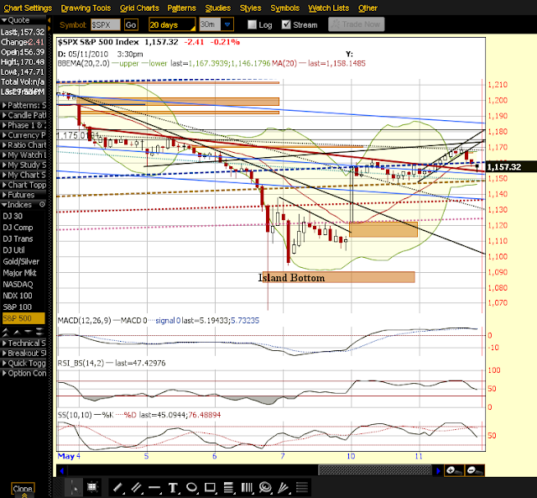
Task: Click the Trade Now button
Action: [x=356, y=24]
